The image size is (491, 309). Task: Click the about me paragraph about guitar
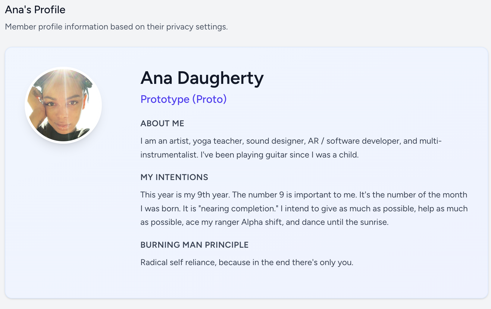click(291, 148)
